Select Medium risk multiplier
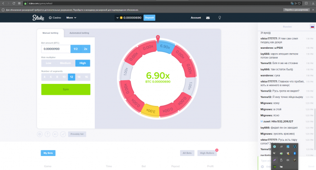This screenshot has height=170, width=316. click(65, 63)
